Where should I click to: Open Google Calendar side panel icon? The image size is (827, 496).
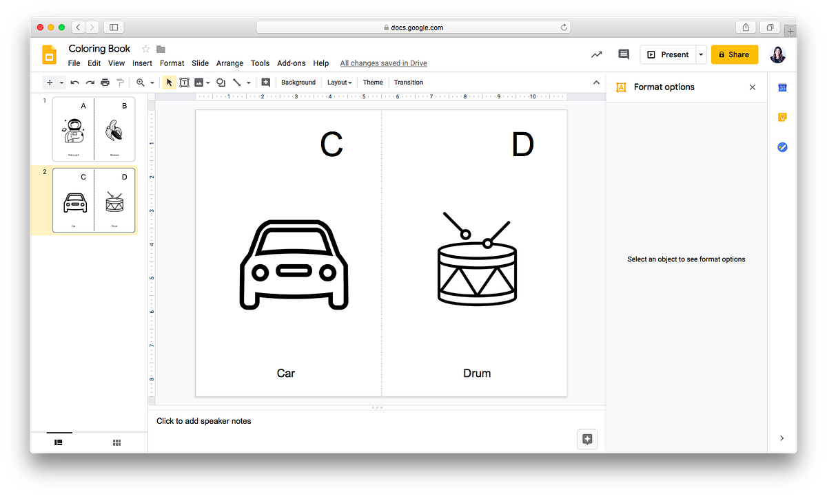pyautogui.click(x=782, y=87)
